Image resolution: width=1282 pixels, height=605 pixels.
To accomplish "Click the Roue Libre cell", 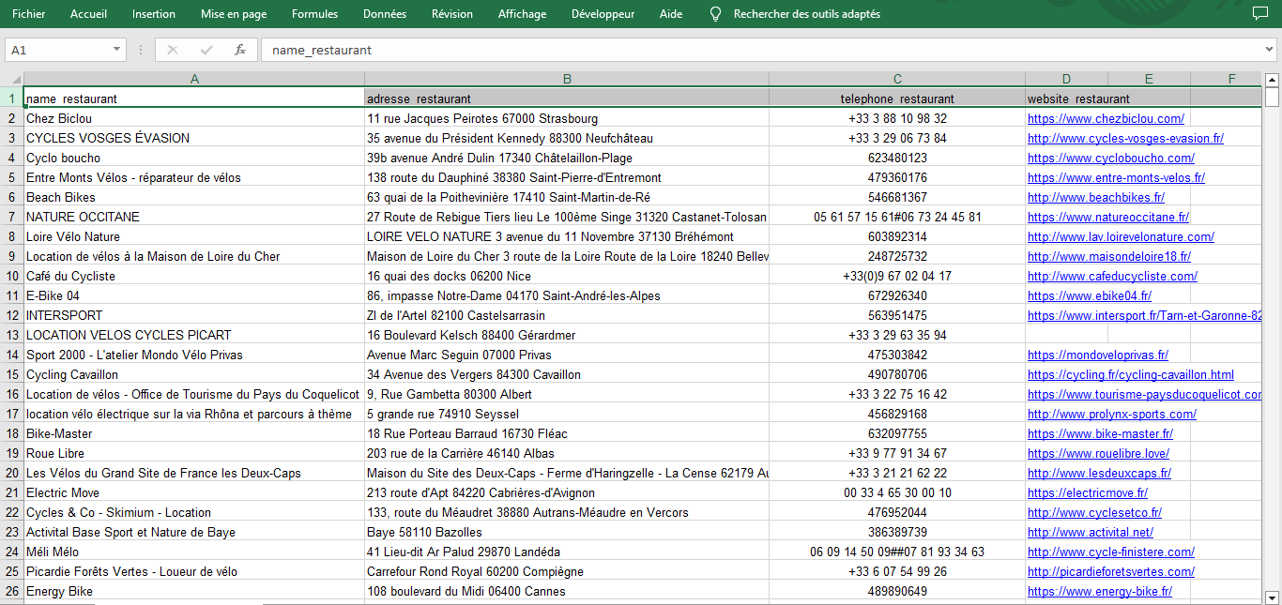I will (194, 454).
